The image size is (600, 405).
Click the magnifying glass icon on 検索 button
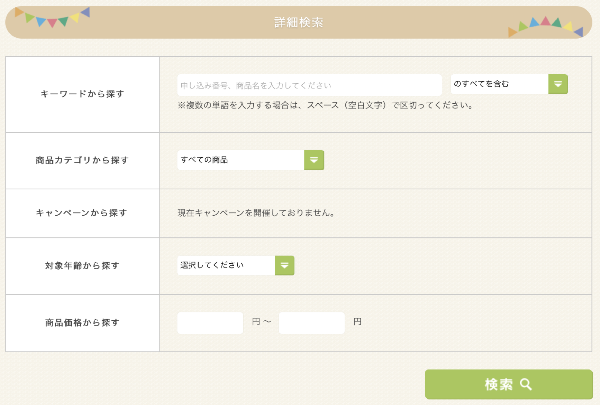pyautogui.click(x=526, y=384)
